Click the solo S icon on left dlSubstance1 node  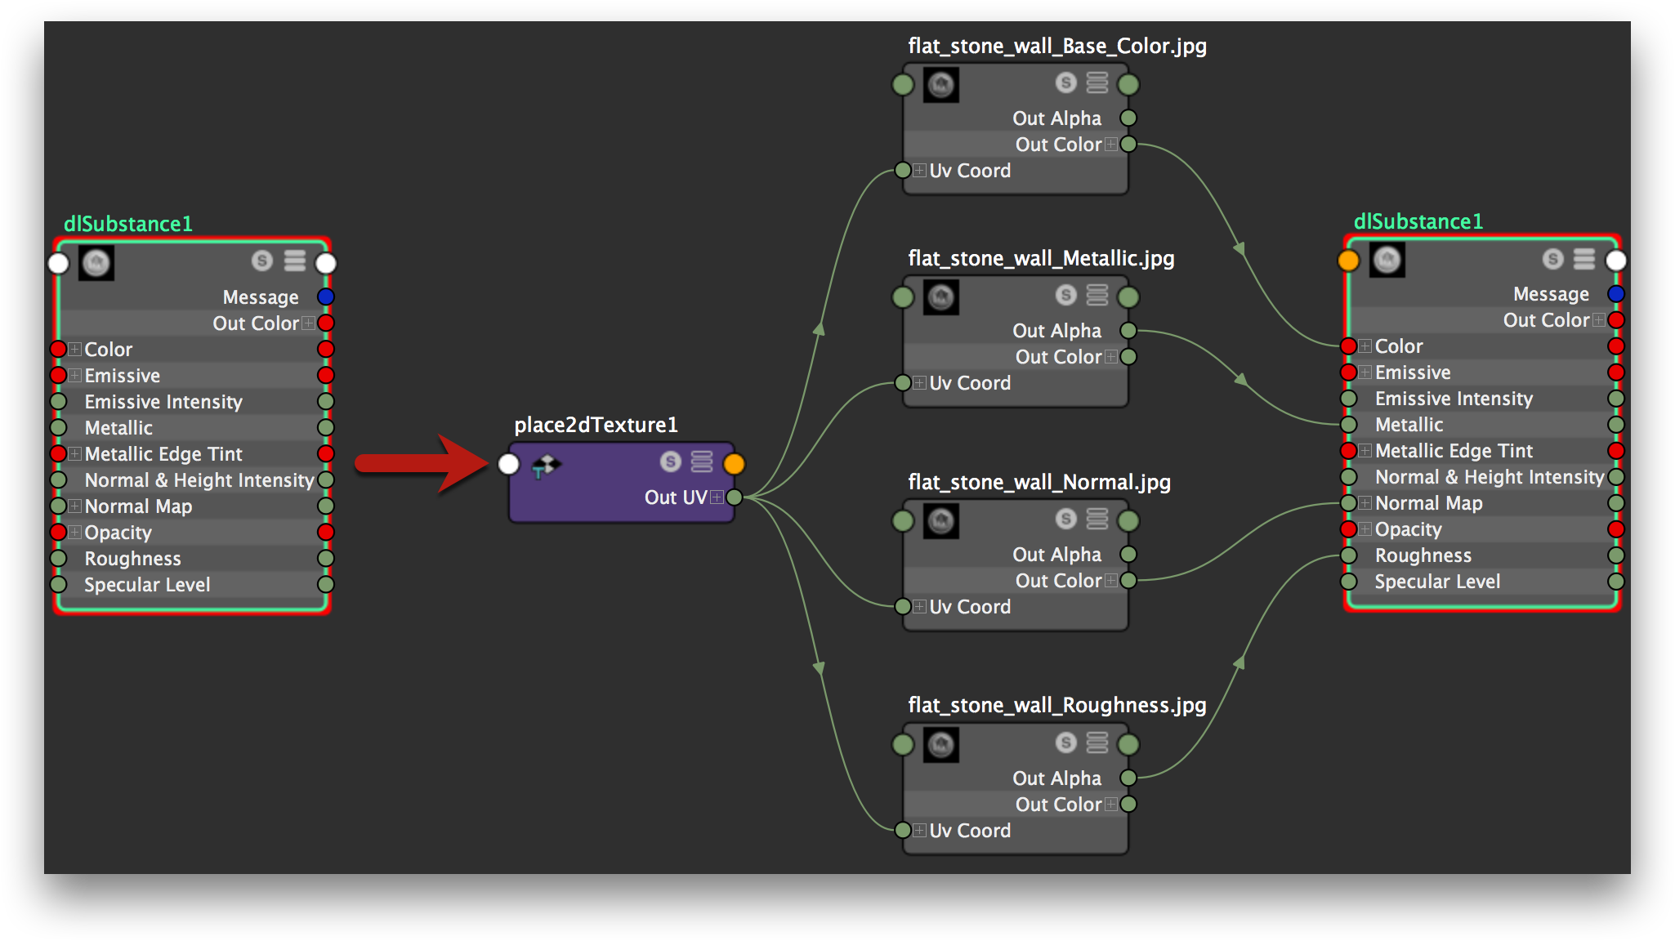coord(262,261)
